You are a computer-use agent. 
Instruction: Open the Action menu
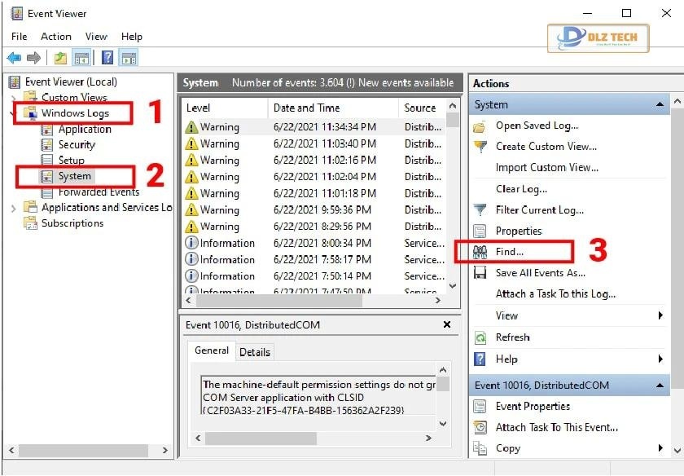tap(56, 36)
